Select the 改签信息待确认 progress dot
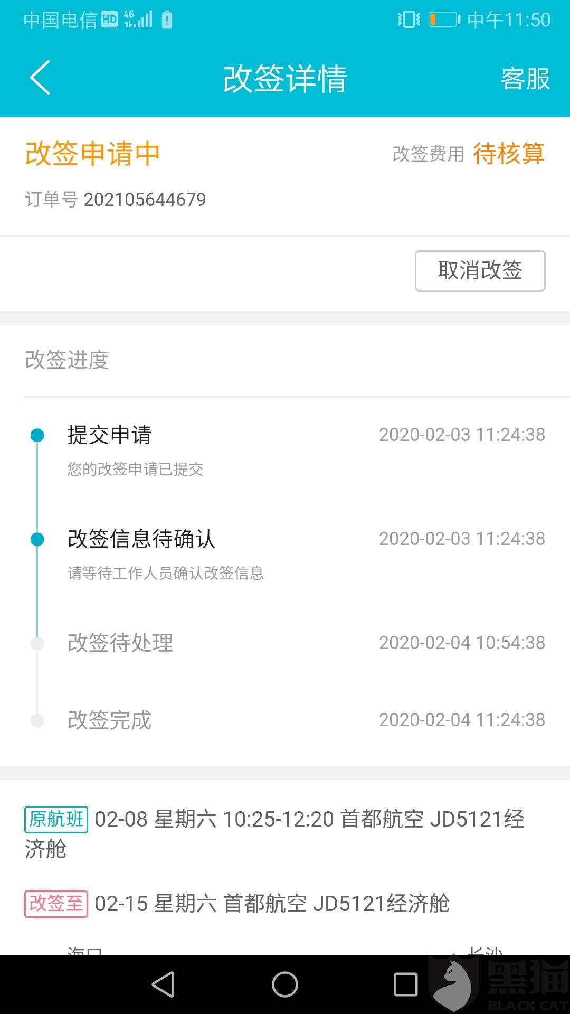Viewport: 570px width, 1014px height. tap(37, 539)
